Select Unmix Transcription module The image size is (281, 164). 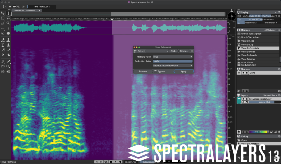(258, 34)
